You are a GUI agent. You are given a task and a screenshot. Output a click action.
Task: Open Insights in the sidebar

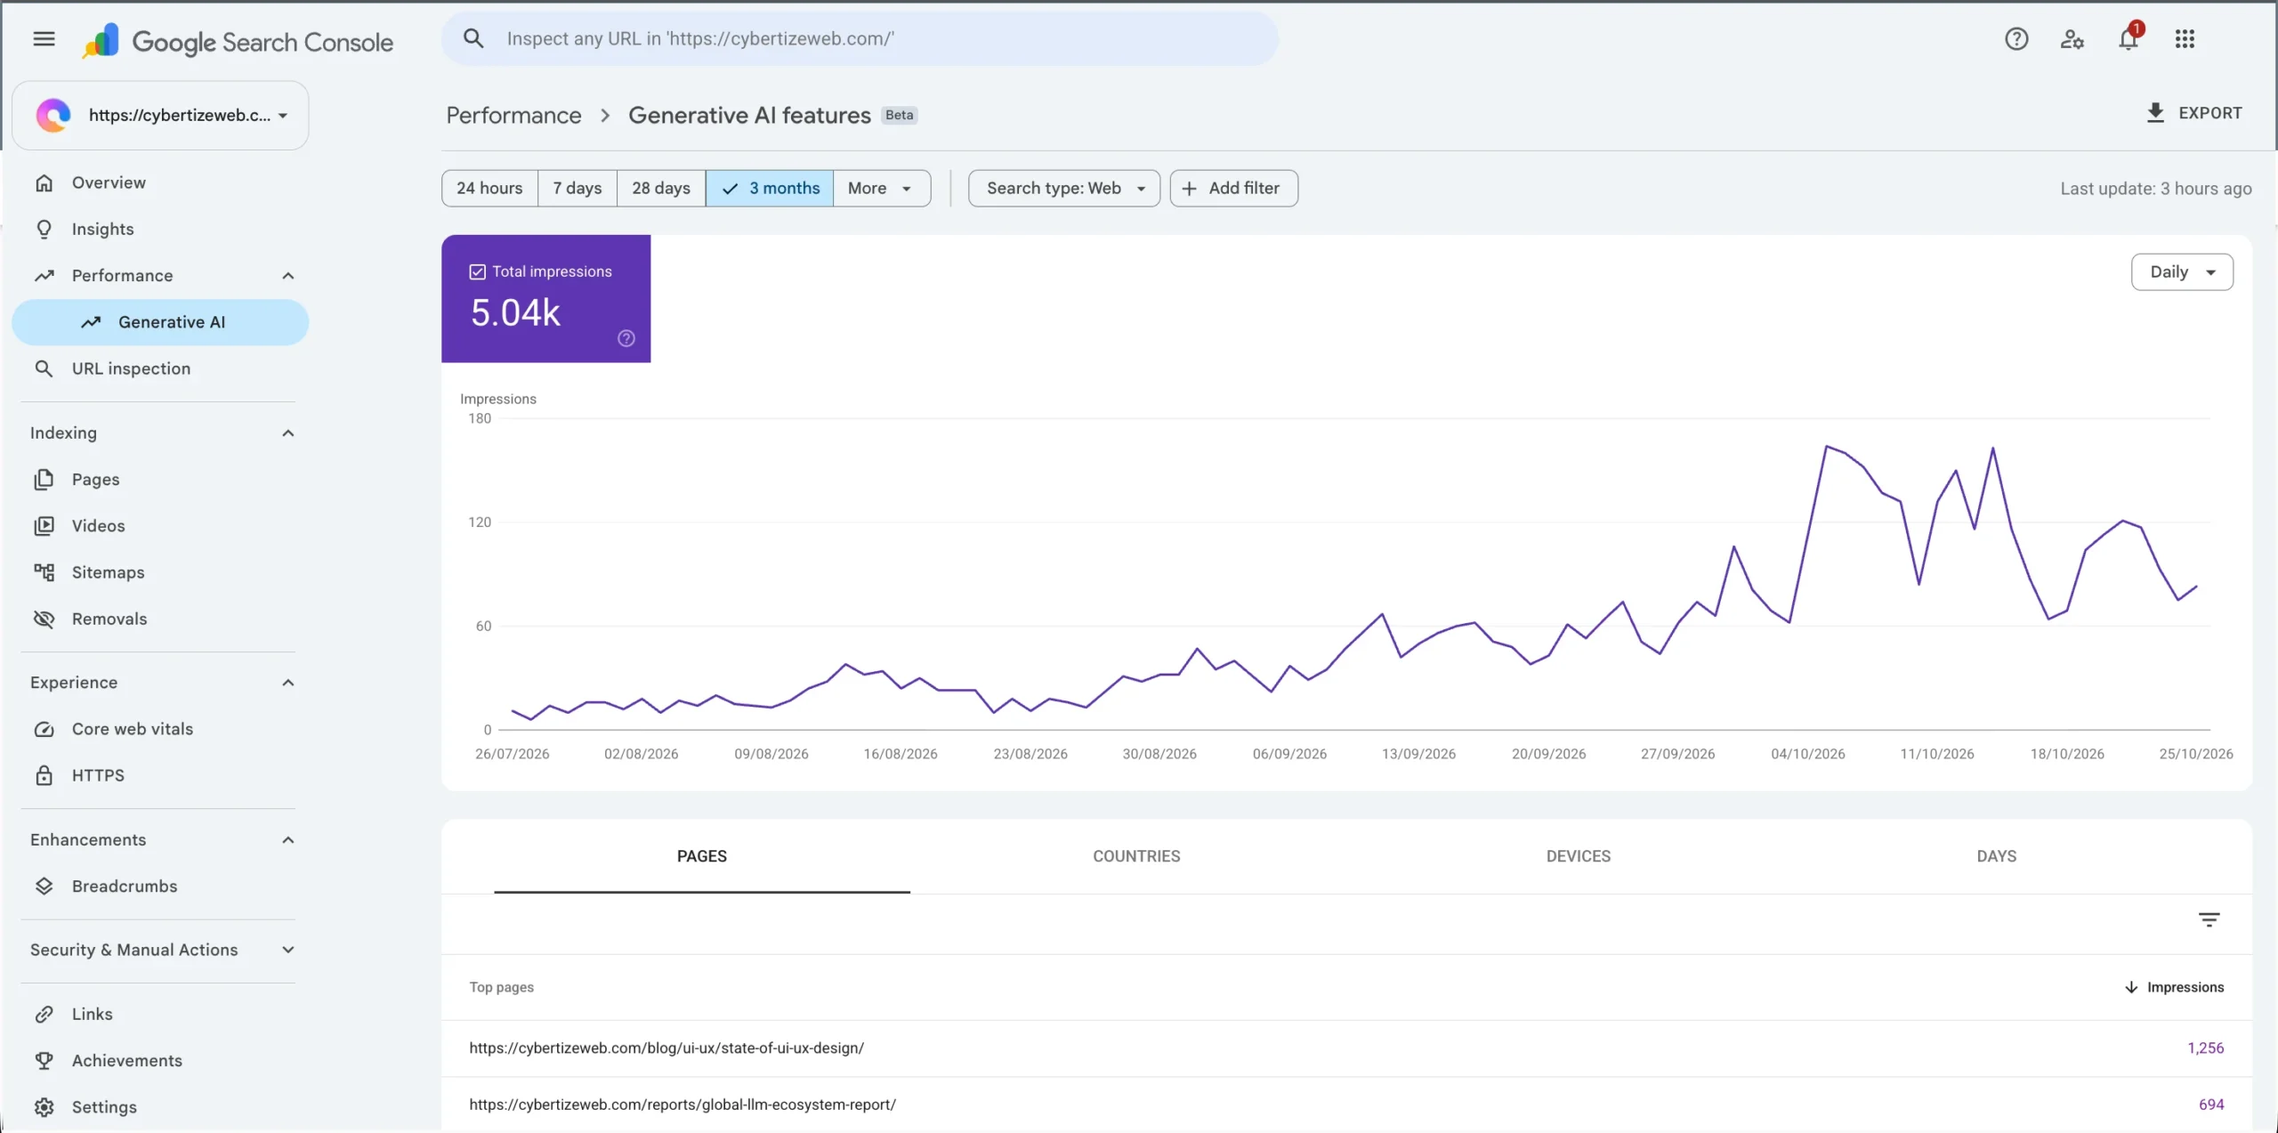(160, 229)
